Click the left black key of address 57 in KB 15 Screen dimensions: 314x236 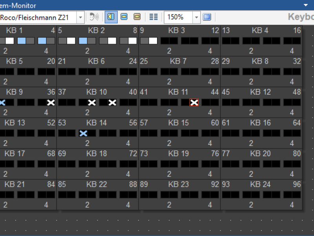pos(144,133)
